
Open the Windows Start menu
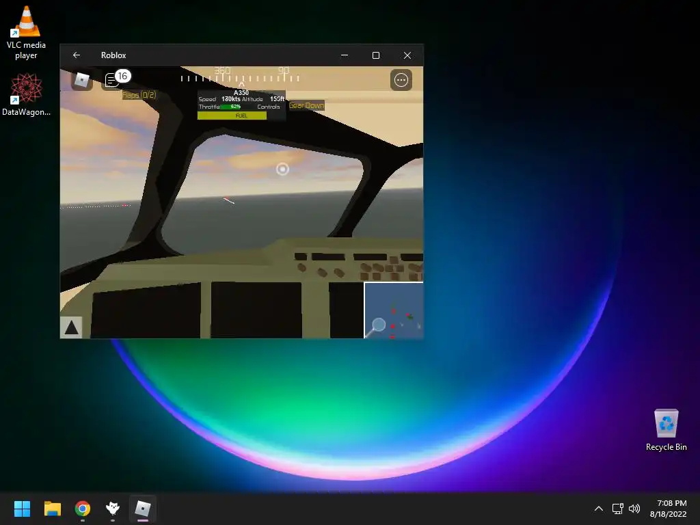click(22, 509)
